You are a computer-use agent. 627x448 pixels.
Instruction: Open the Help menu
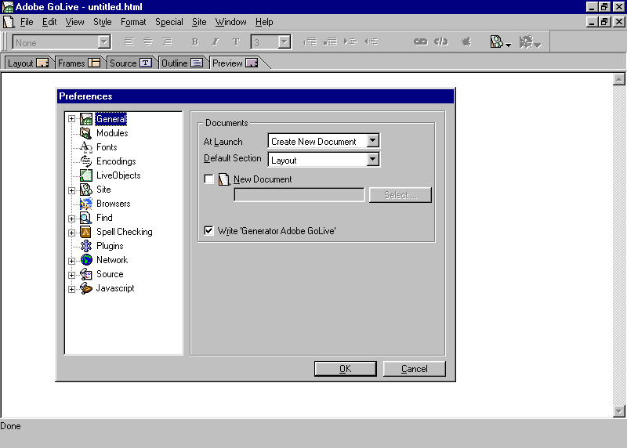coord(264,22)
